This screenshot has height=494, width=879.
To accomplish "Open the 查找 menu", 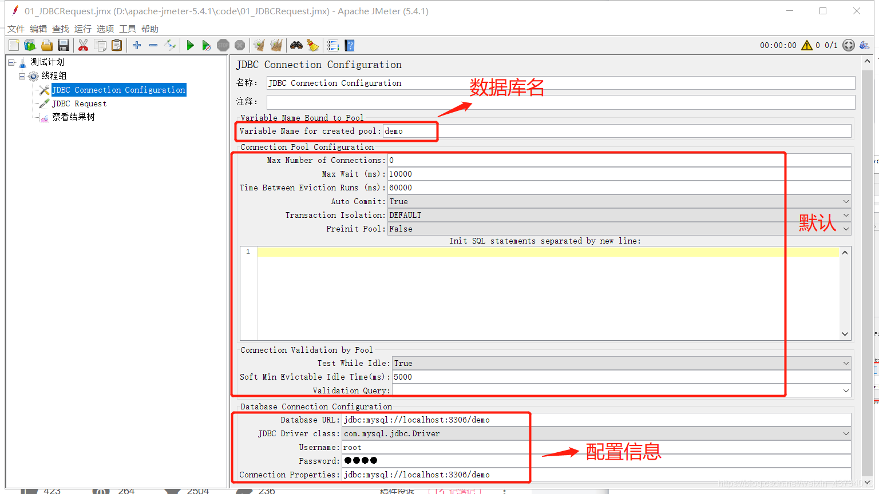I will [x=61, y=29].
